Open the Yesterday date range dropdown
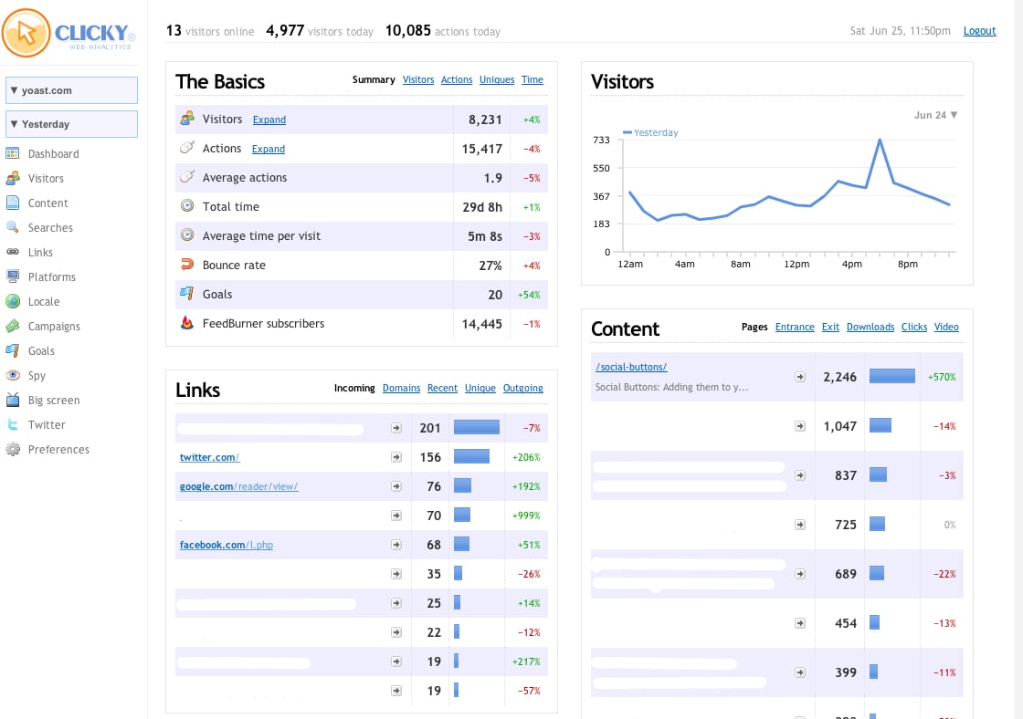 tap(72, 124)
